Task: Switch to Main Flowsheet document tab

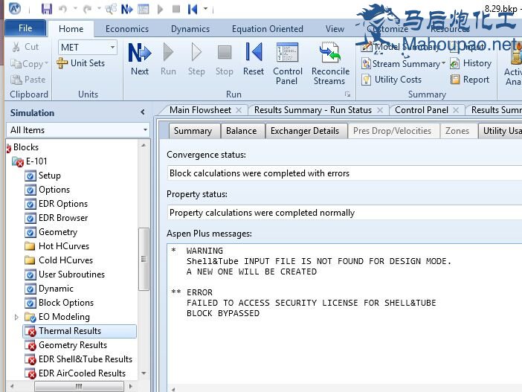Action: coord(200,110)
